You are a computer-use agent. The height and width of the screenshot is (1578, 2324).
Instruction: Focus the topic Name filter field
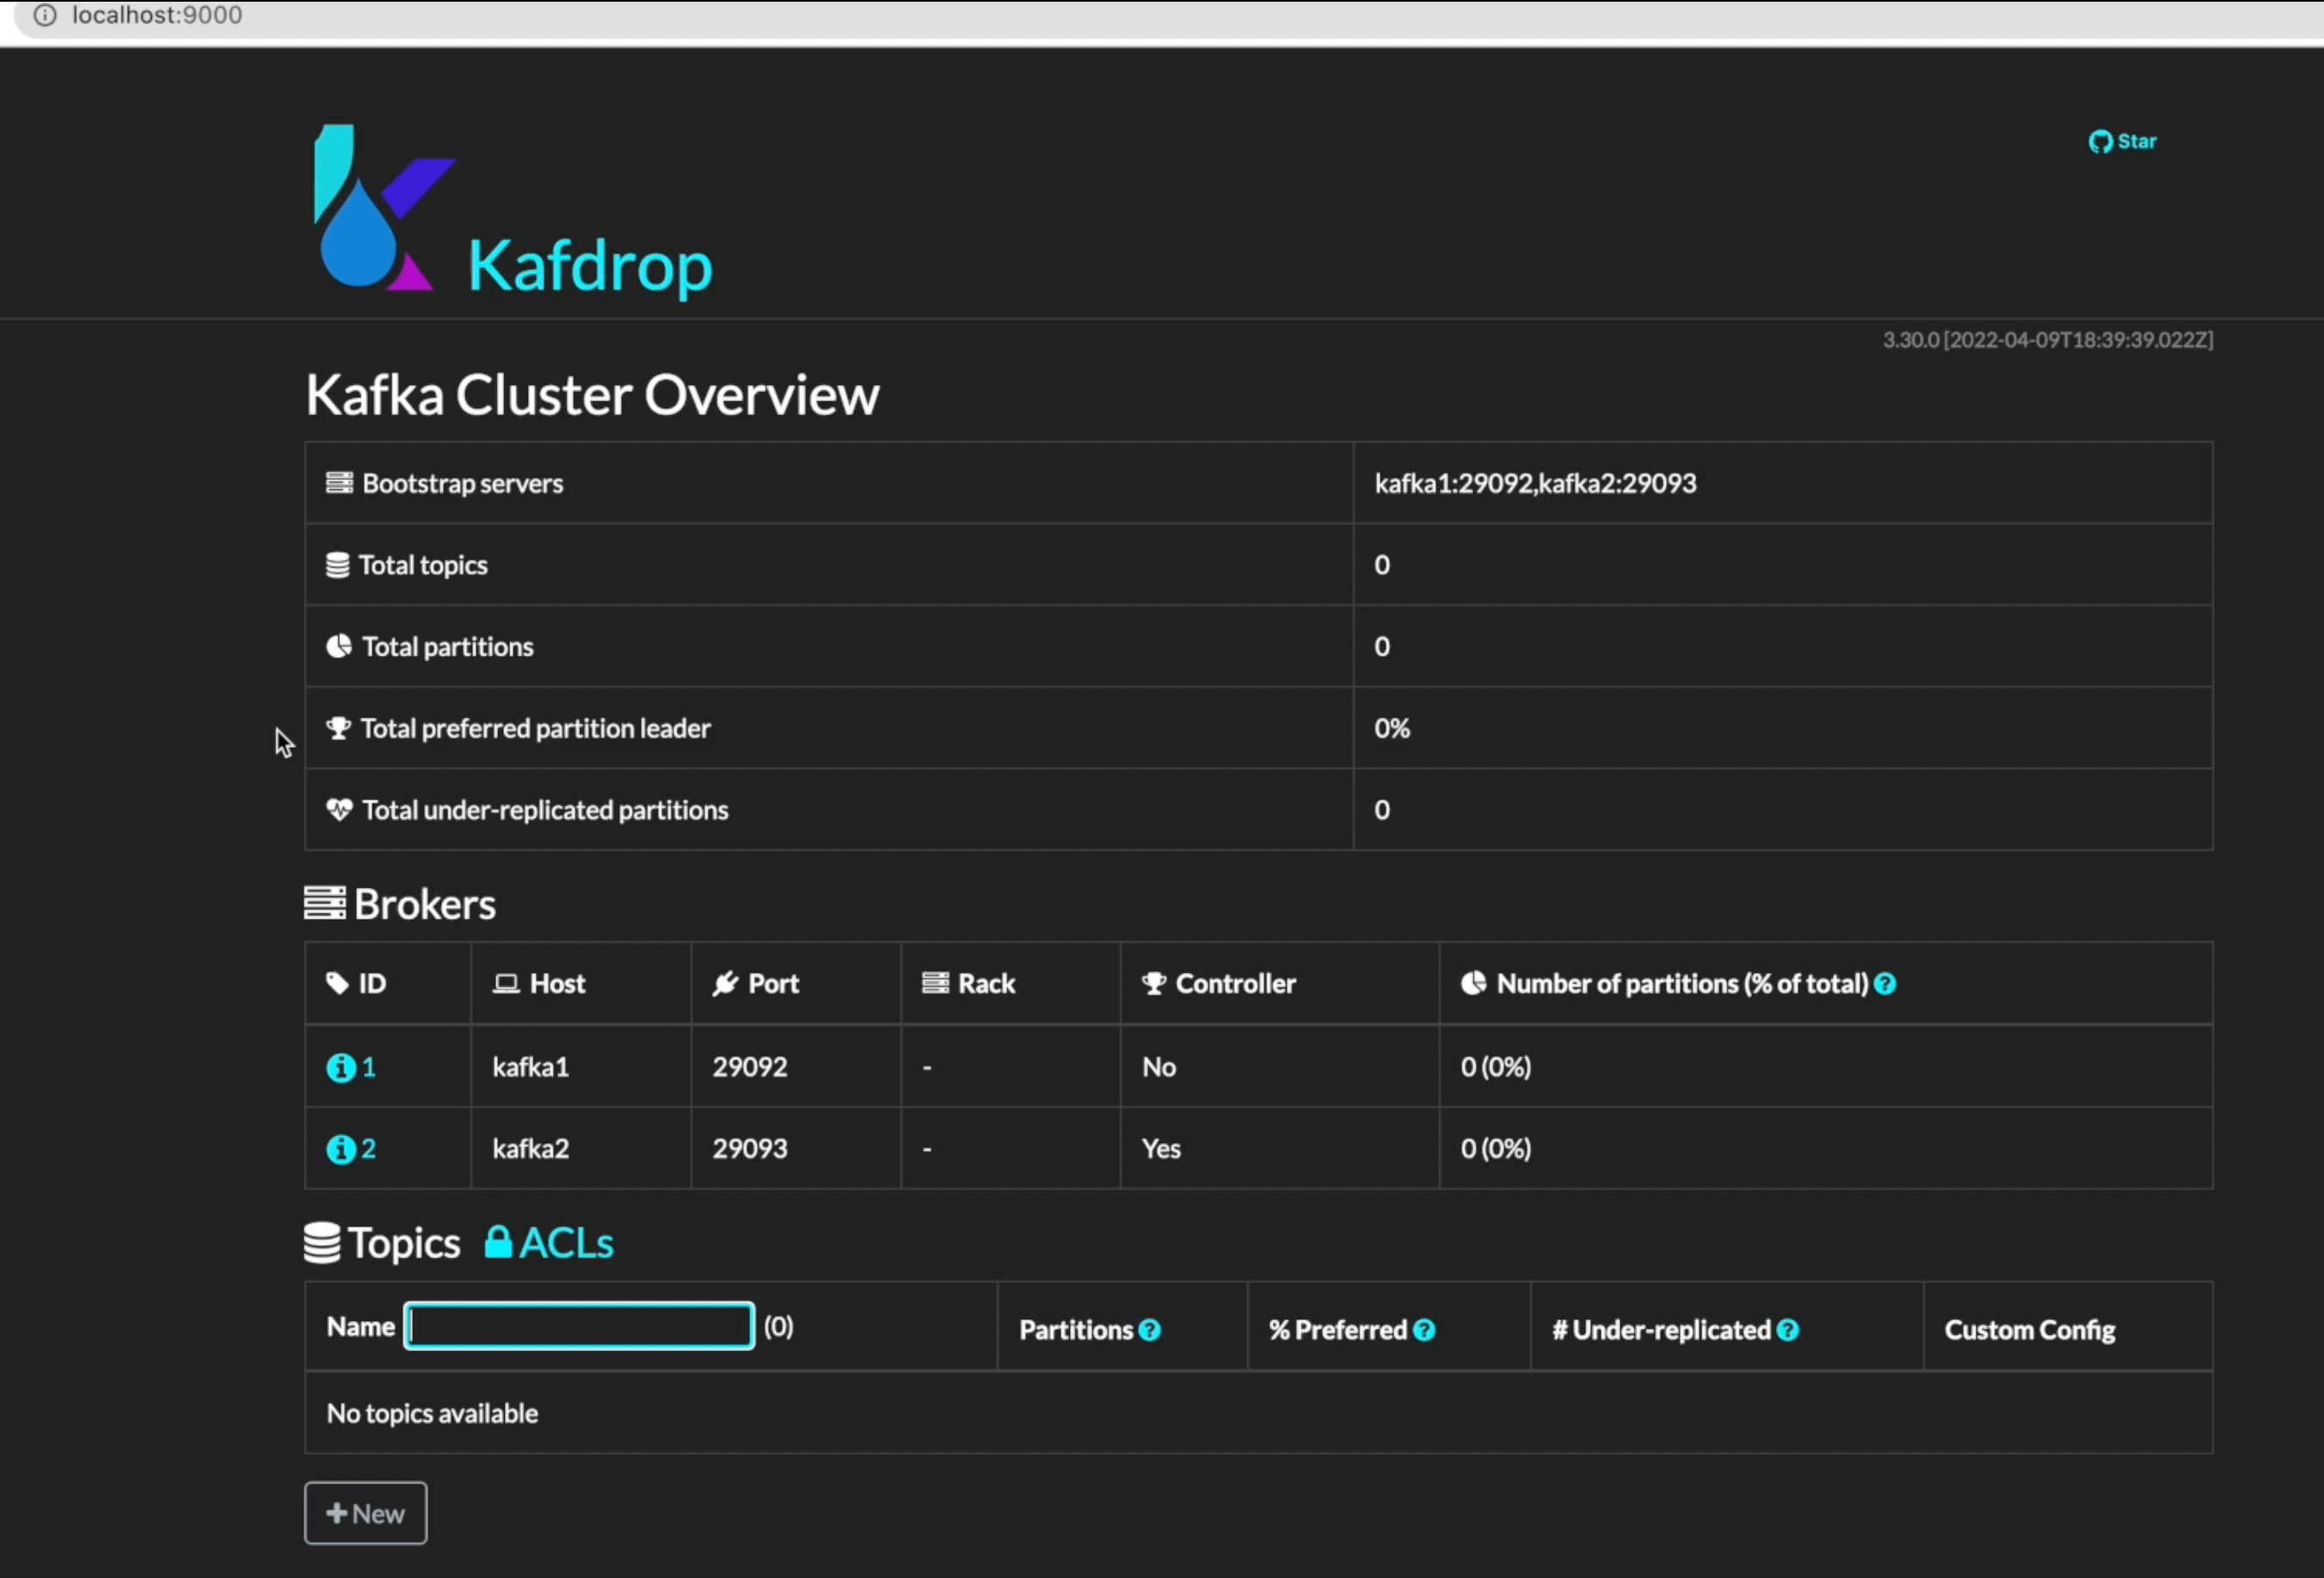(x=579, y=1326)
